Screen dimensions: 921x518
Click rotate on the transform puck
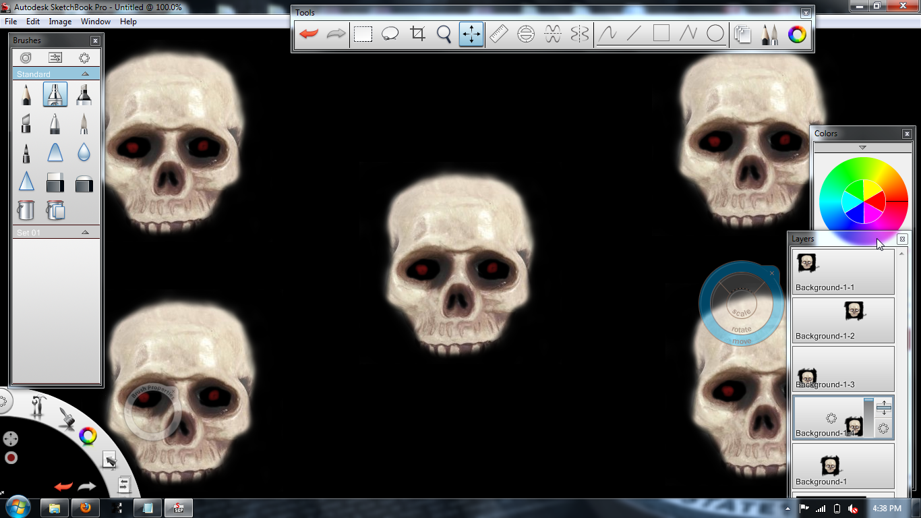(x=741, y=329)
